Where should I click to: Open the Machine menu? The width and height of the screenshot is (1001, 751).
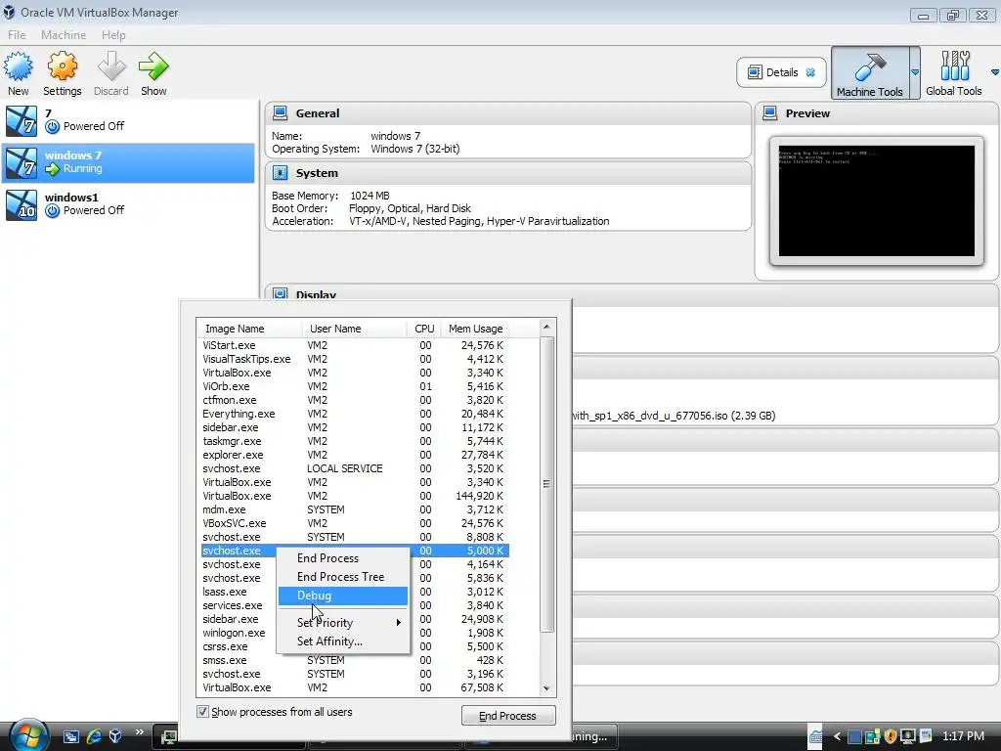point(64,35)
